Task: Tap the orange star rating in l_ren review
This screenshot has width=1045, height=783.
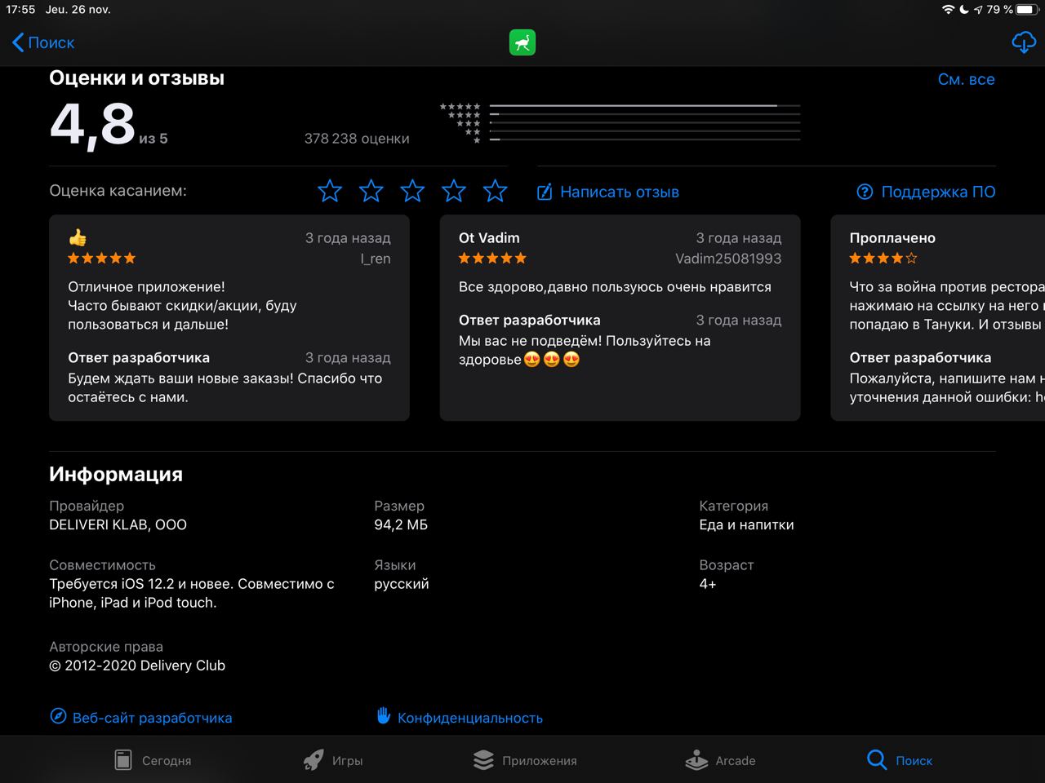Action: tap(102, 259)
